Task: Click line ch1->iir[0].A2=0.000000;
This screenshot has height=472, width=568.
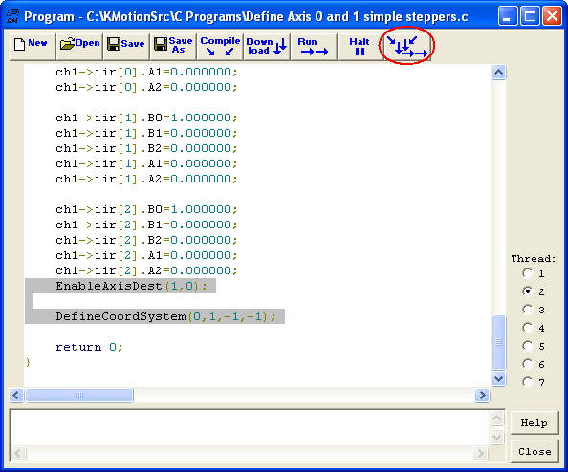Action: (x=146, y=87)
